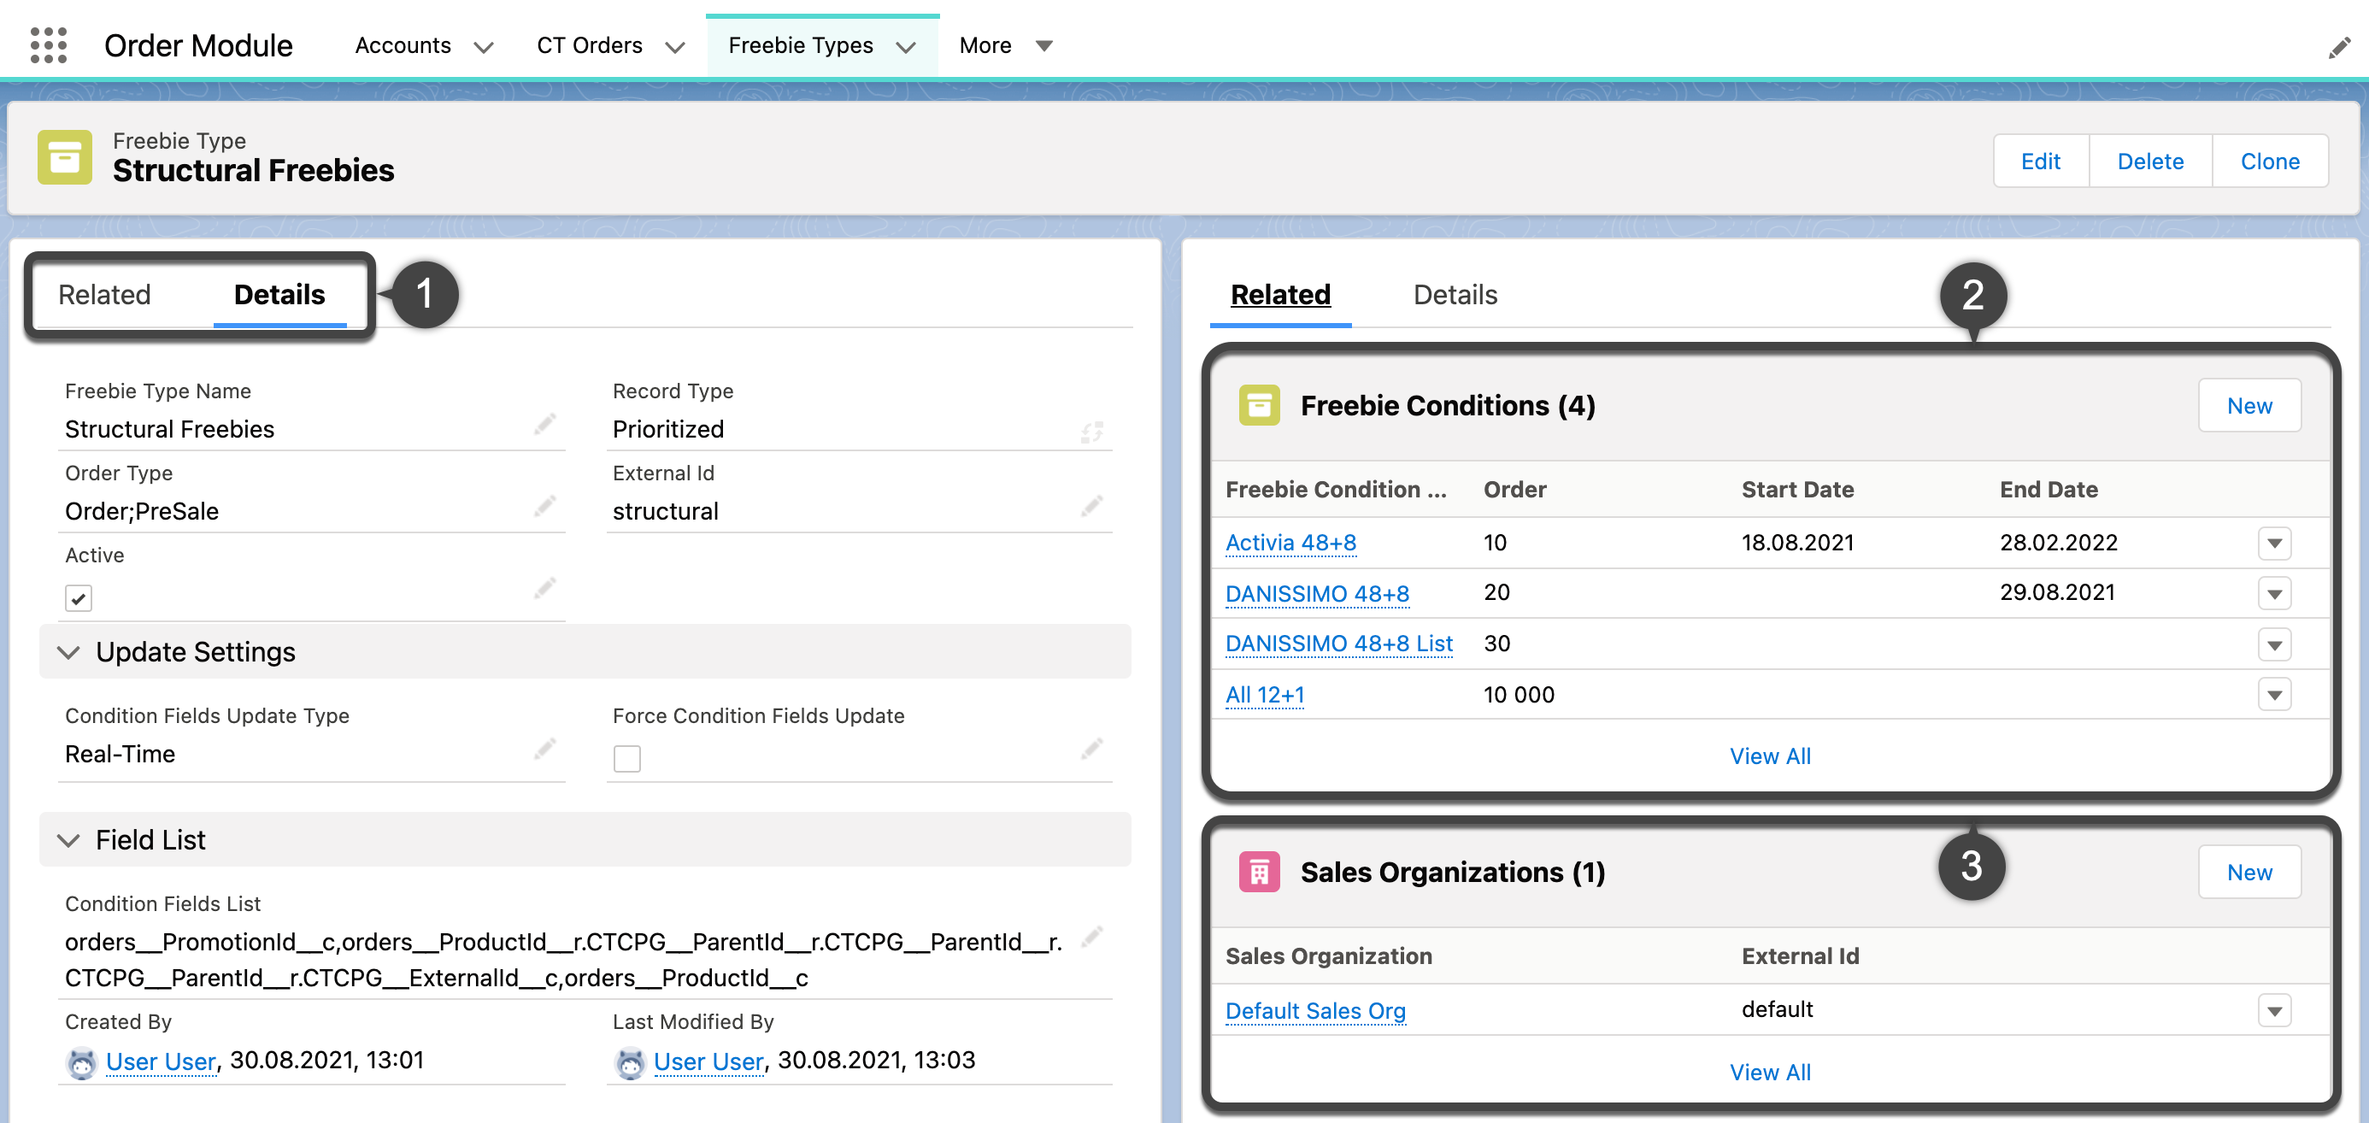Click the Clone button
Image resolution: width=2369 pixels, height=1123 pixels.
coord(2269,161)
